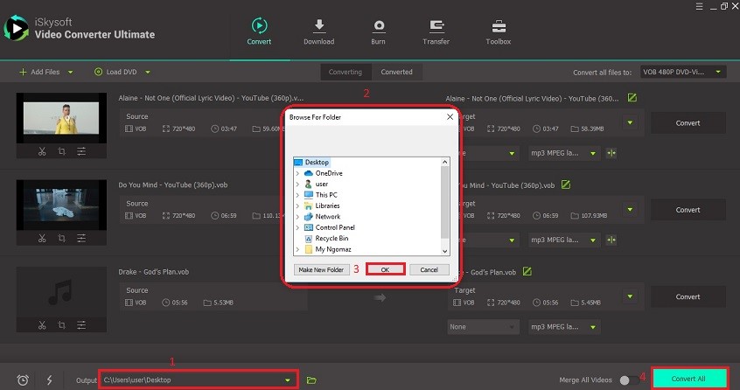Open Convert all files to format dropdown
The width and height of the screenshot is (740, 390).
718,72
